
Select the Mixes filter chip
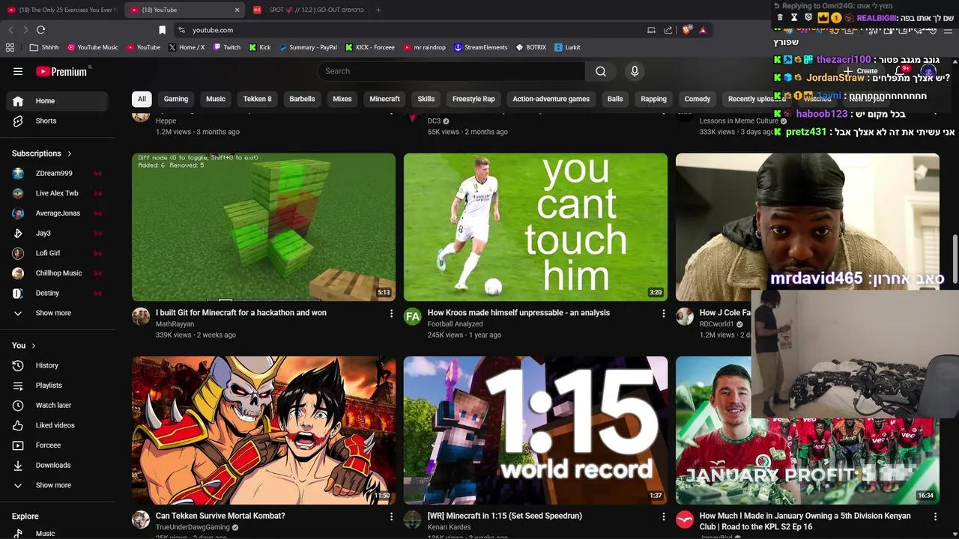(x=342, y=99)
